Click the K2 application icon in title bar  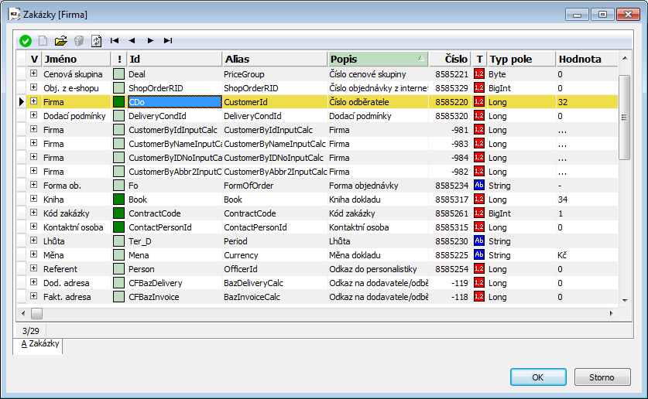pos(14,15)
